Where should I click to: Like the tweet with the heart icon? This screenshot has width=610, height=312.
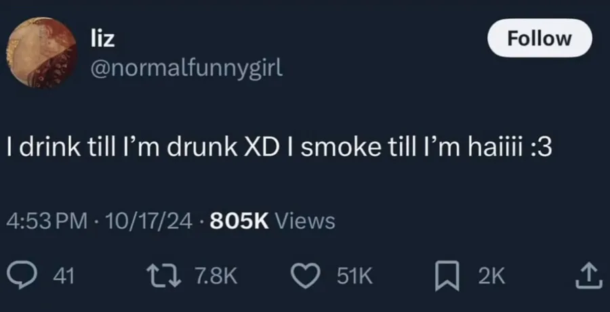[306, 276]
